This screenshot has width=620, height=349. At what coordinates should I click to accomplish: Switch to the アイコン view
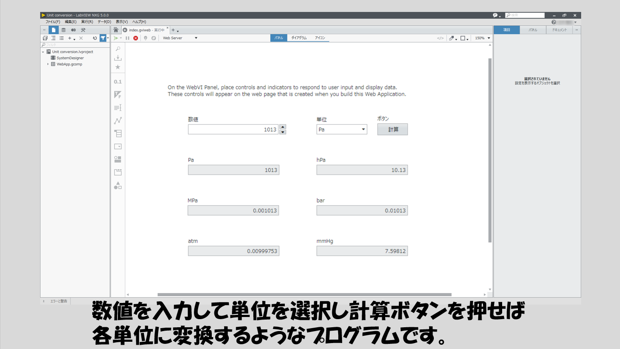320,38
